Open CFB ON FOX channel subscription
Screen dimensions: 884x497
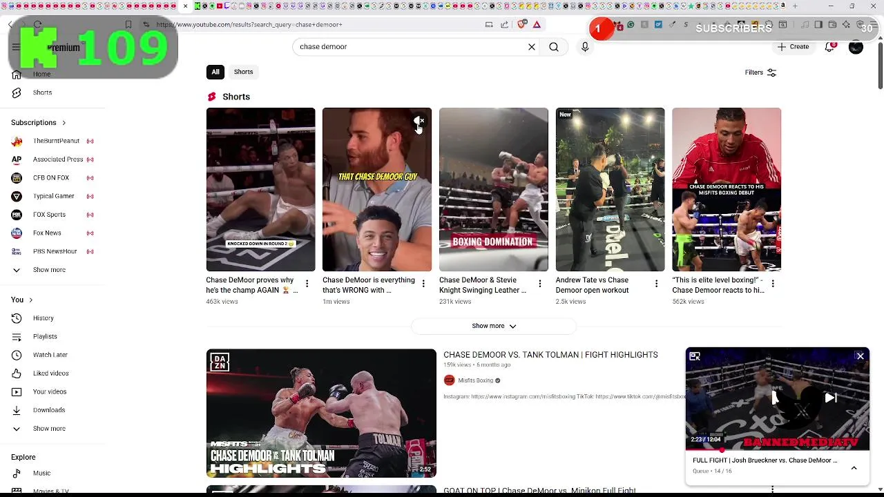[52, 178]
